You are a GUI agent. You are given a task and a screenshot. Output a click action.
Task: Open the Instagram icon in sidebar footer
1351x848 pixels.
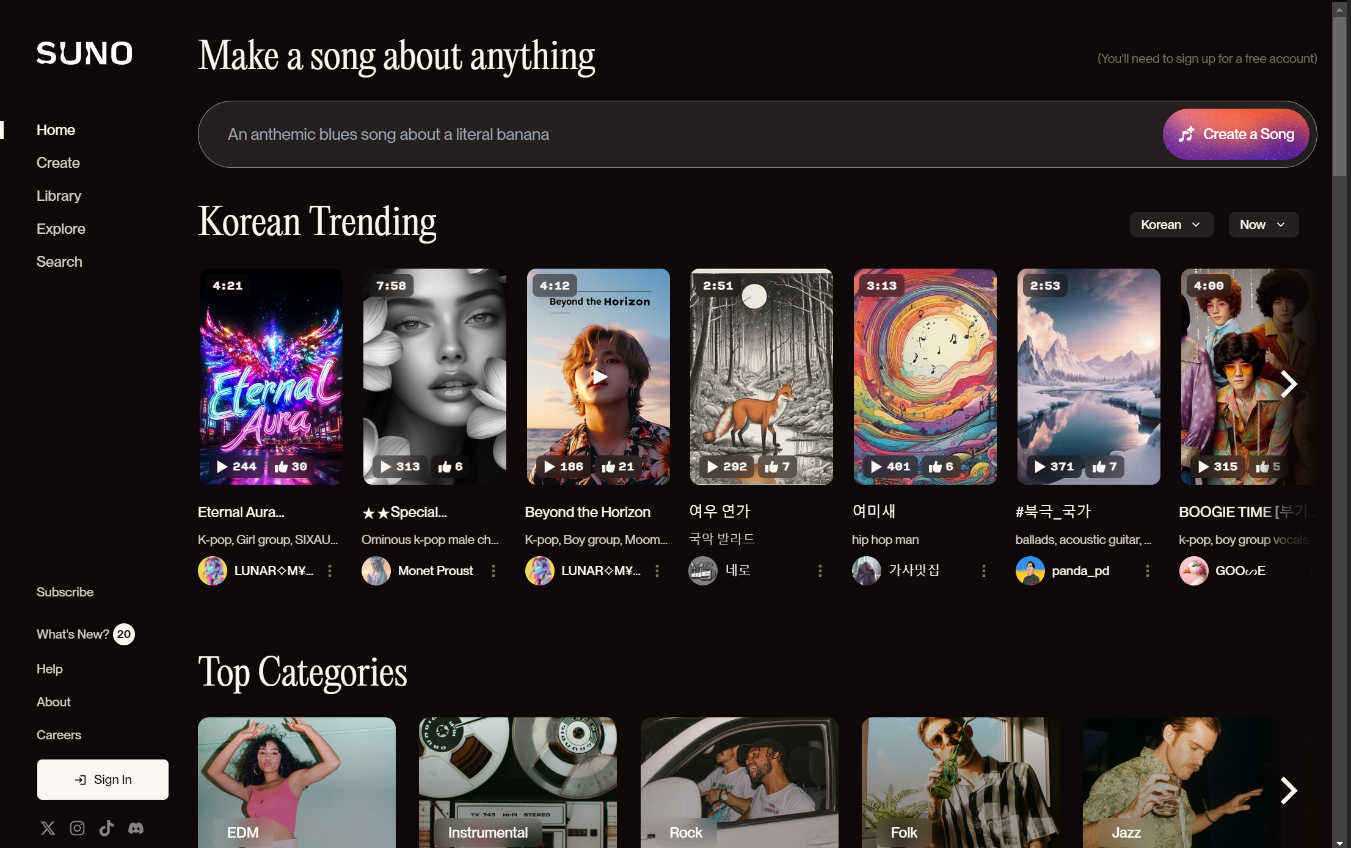(77, 828)
